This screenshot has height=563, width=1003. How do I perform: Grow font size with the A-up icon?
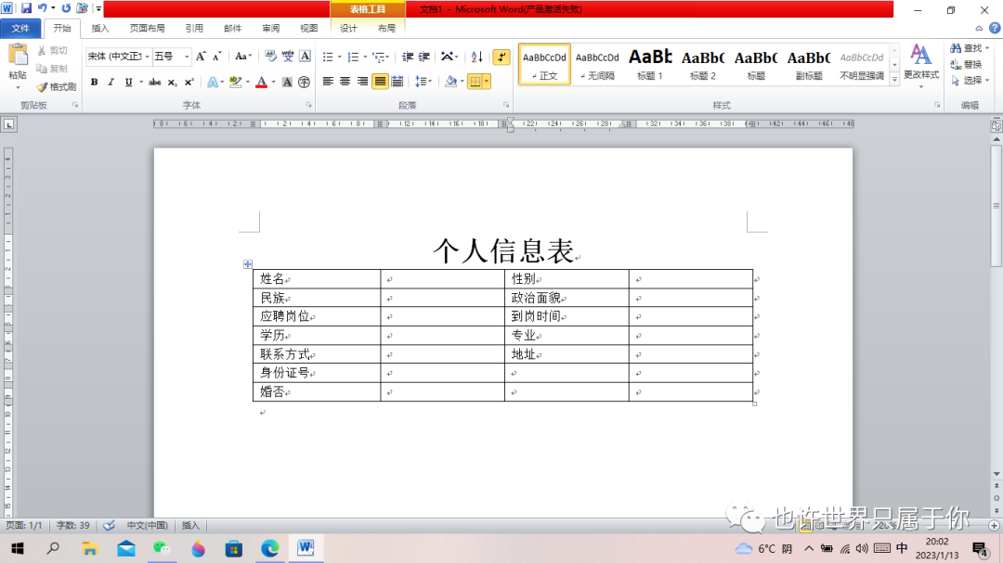pyautogui.click(x=201, y=57)
